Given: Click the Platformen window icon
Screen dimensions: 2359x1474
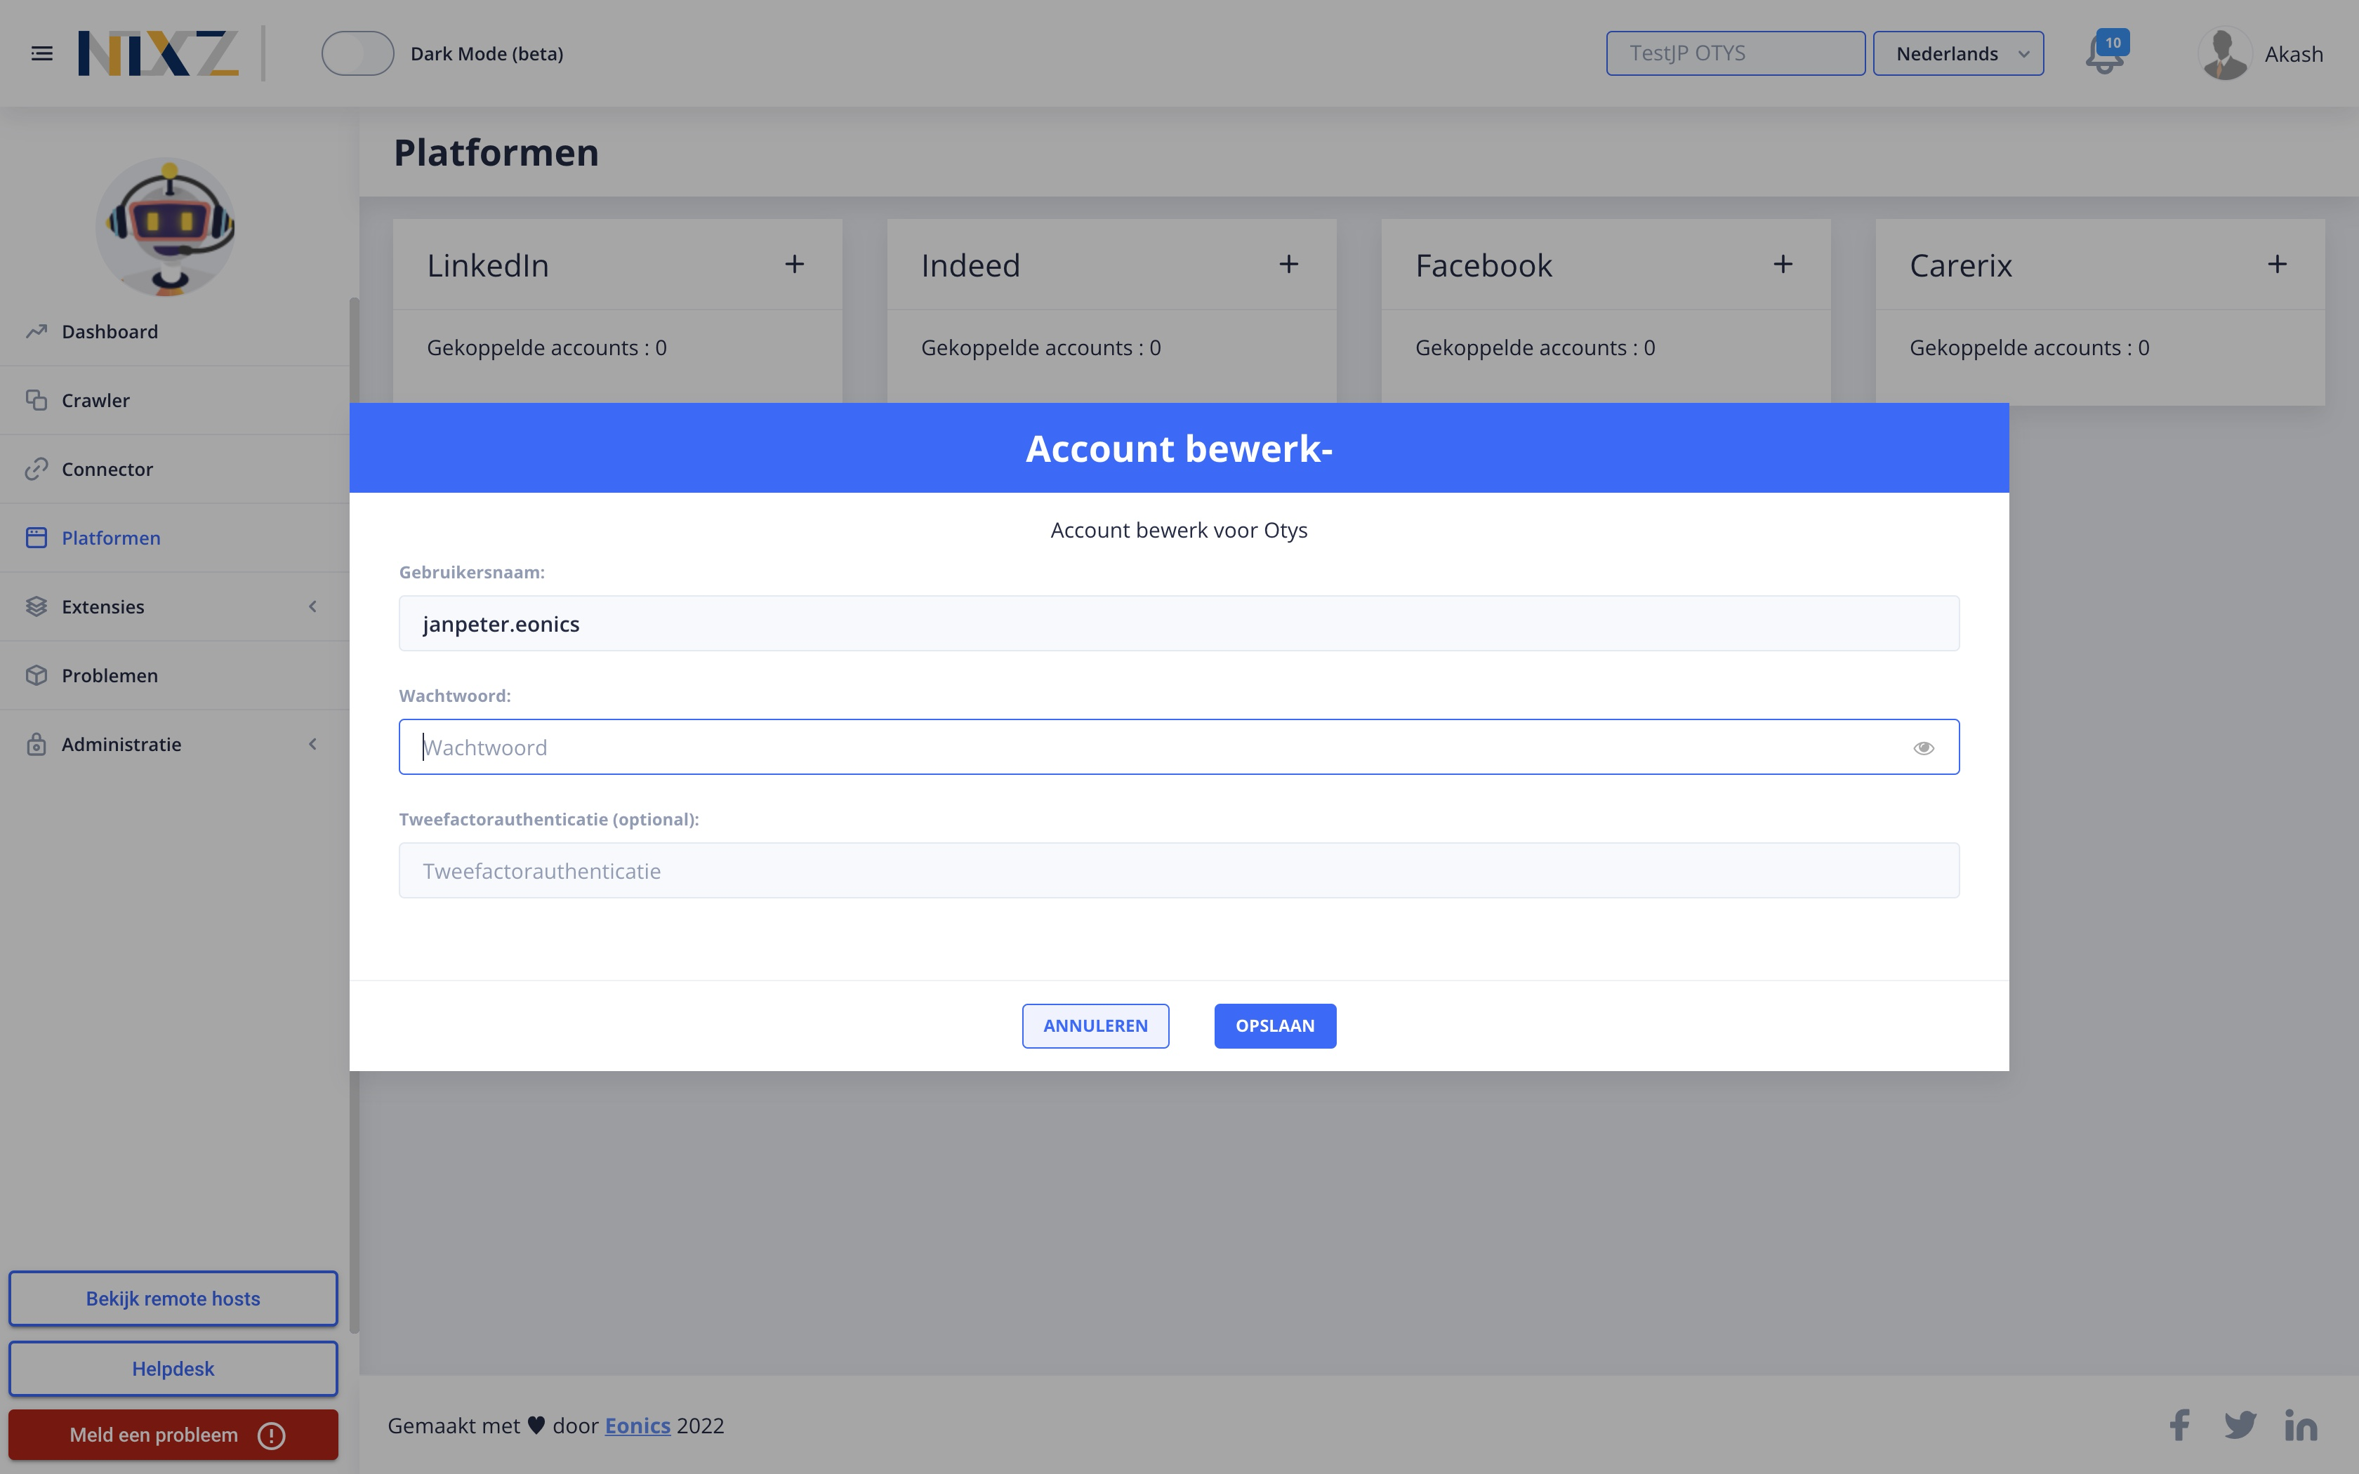Looking at the screenshot, I should (36, 538).
